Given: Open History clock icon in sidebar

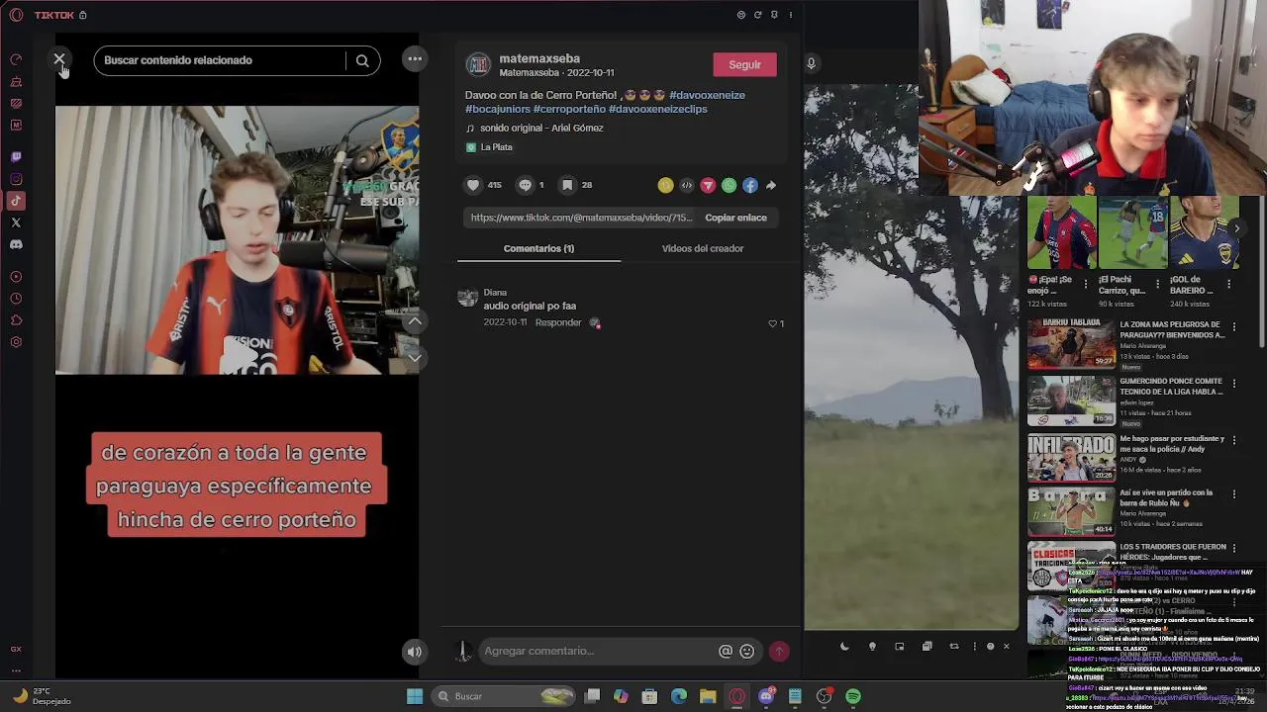Looking at the screenshot, I should point(16,299).
